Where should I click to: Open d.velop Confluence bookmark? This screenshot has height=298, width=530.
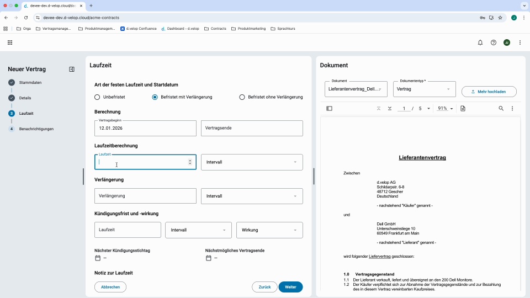click(x=139, y=29)
